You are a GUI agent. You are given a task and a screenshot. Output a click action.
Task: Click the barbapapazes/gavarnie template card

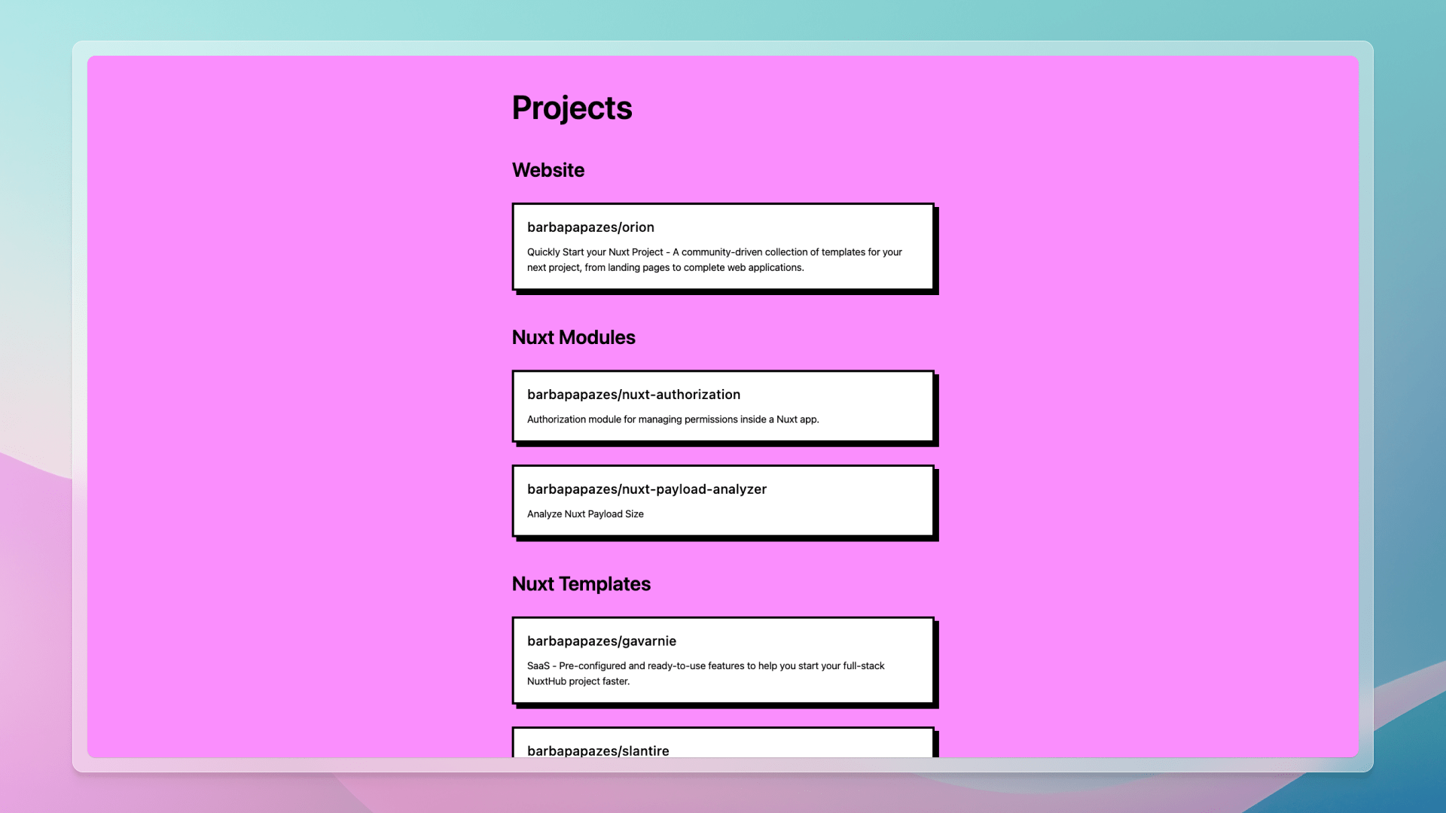723,661
